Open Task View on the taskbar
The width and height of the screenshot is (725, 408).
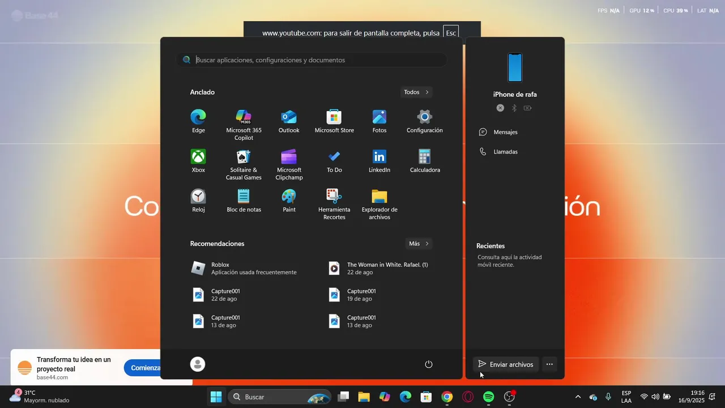point(343,397)
